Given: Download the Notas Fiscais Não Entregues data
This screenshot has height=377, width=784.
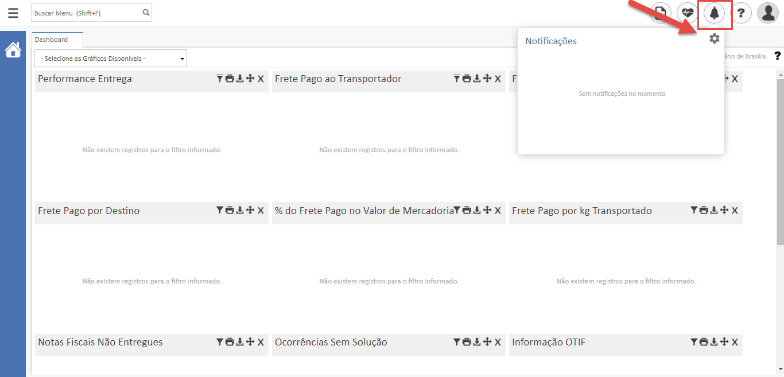Looking at the screenshot, I should (x=240, y=341).
